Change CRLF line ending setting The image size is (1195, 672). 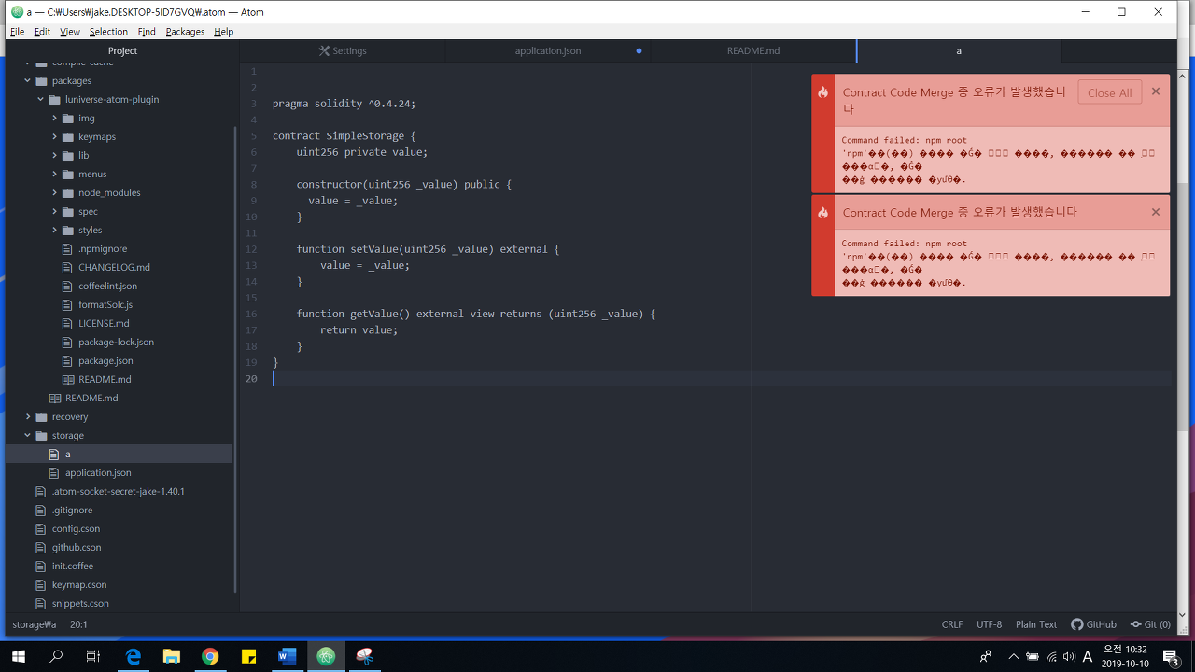(x=952, y=624)
